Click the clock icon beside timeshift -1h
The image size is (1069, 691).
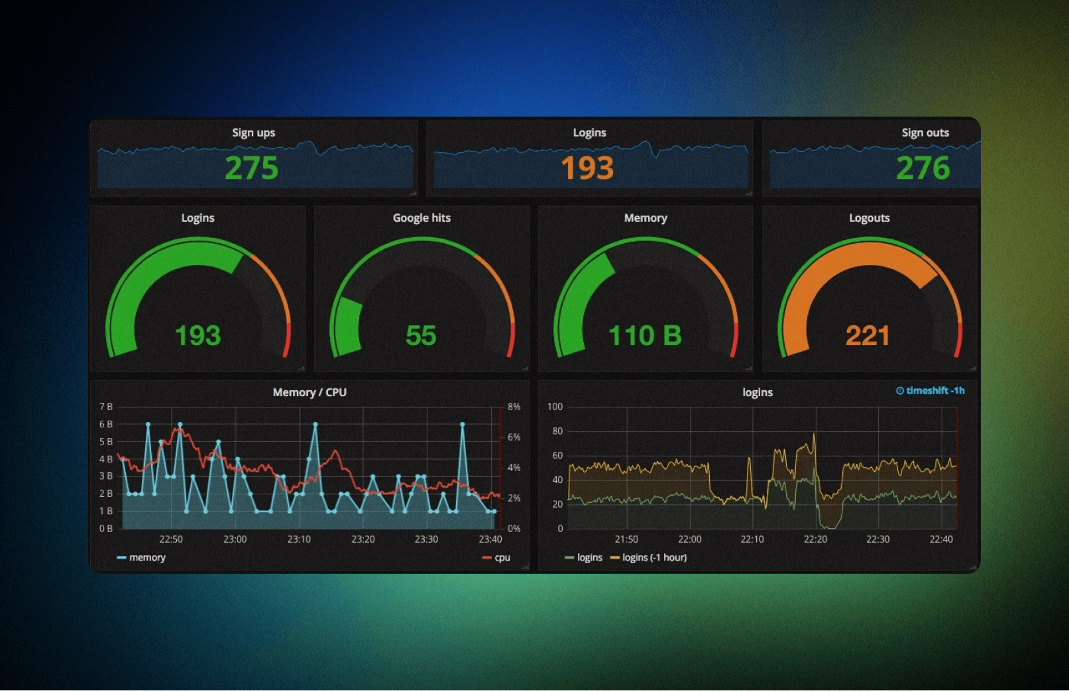(x=900, y=391)
